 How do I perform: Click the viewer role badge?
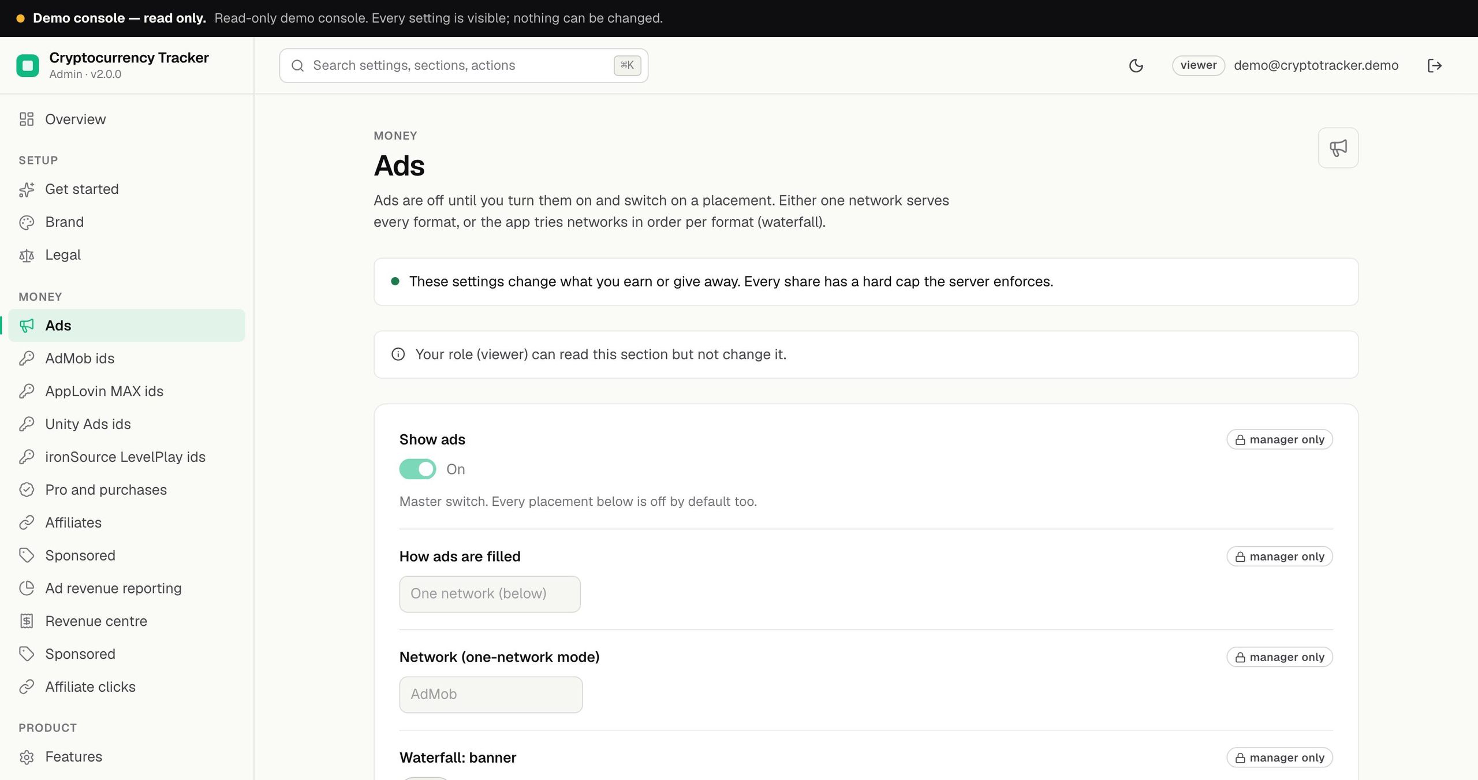1198,65
